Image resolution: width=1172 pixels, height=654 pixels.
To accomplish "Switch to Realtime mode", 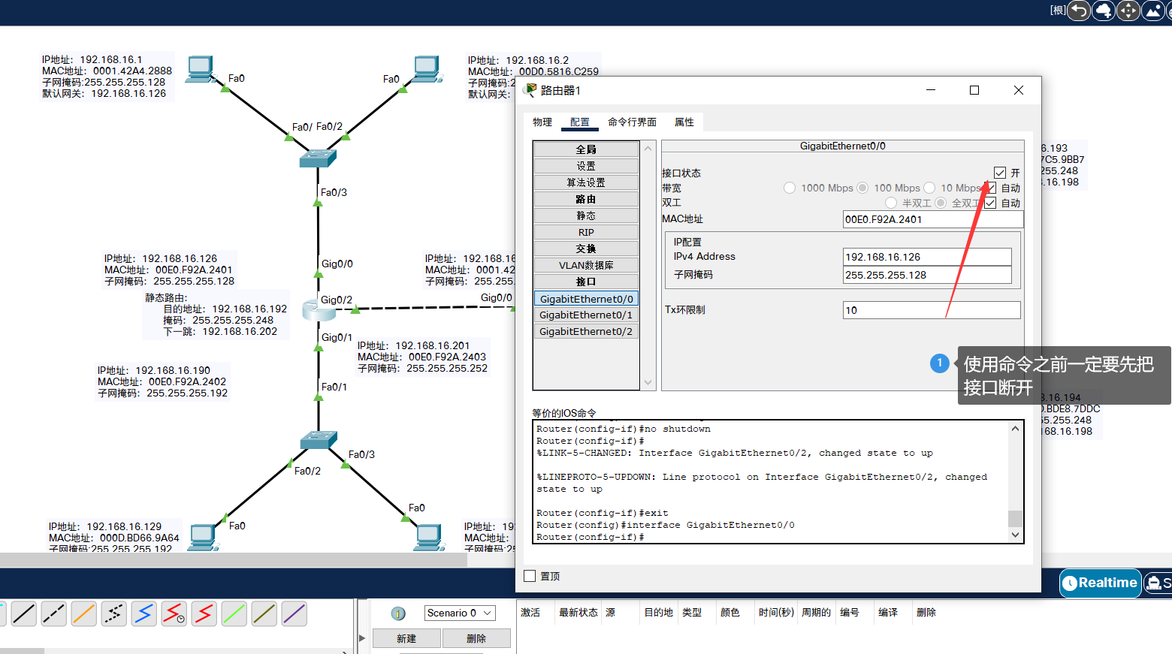I will click(1100, 583).
